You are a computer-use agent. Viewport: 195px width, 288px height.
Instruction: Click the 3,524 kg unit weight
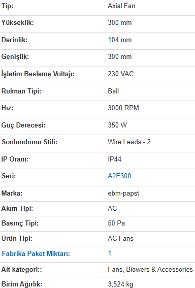coord(120,284)
